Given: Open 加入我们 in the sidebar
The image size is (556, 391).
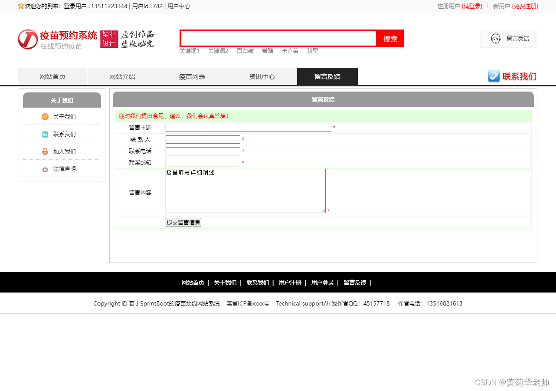Looking at the screenshot, I should pos(64,151).
